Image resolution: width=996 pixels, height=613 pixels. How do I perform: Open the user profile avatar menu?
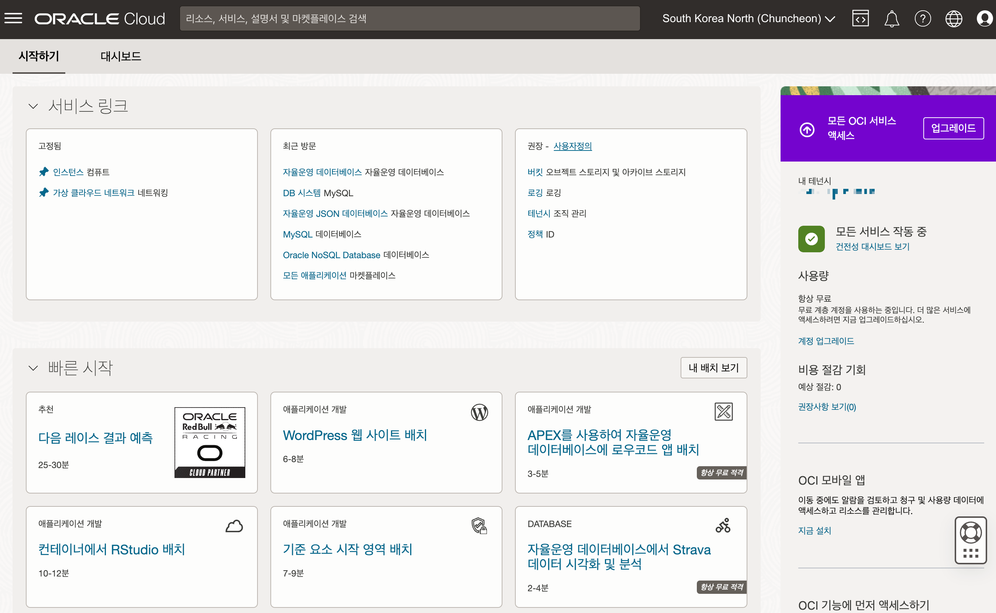click(984, 19)
